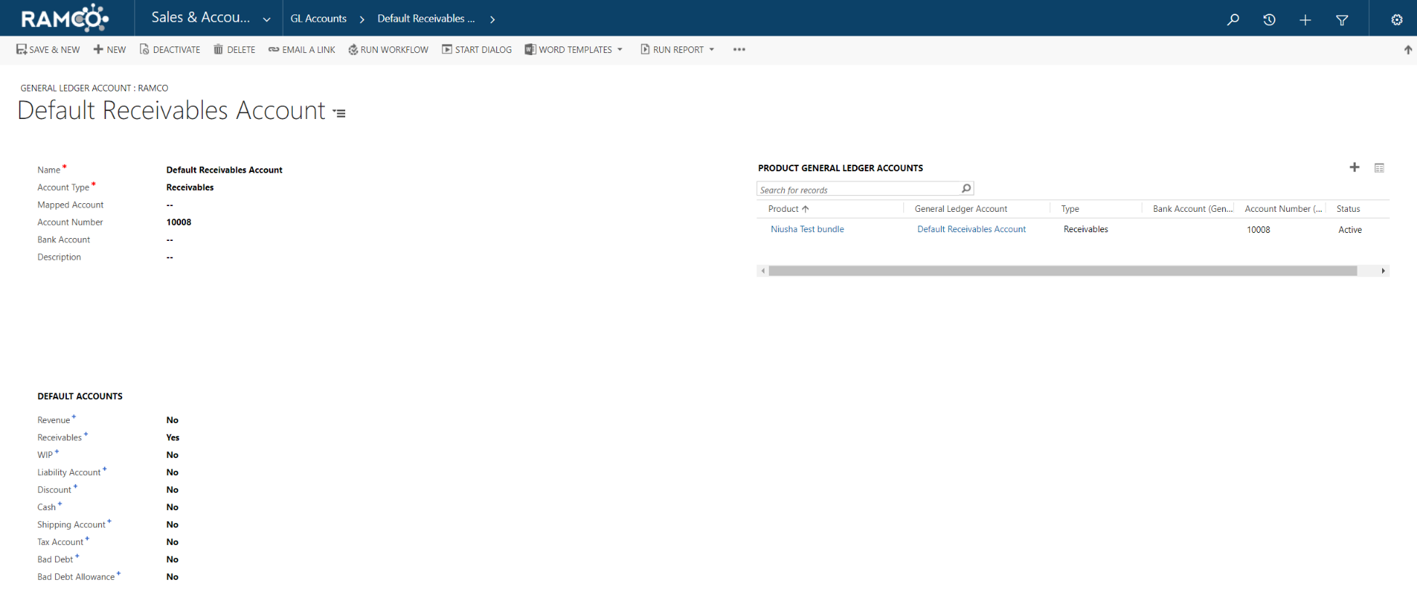Sort by the Type column header

point(1070,209)
